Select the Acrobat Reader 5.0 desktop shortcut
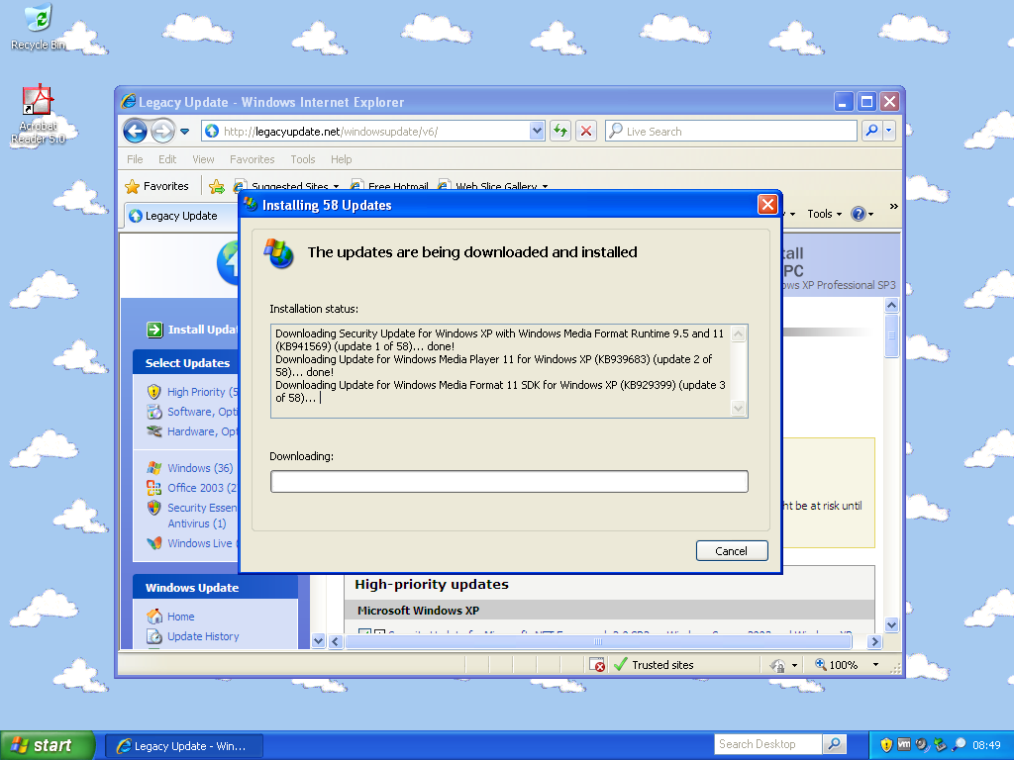Viewport: 1014px width, 760px height. [39, 114]
